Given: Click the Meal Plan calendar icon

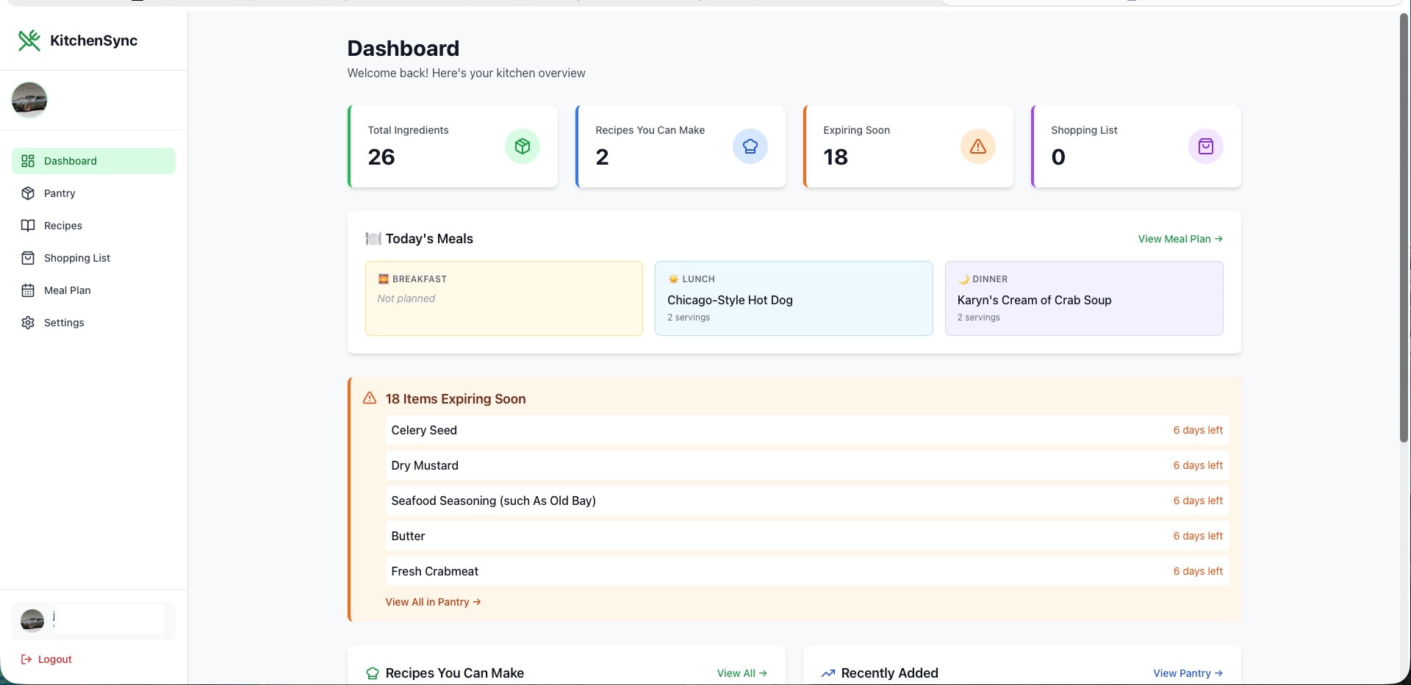Looking at the screenshot, I should point(28,290).
